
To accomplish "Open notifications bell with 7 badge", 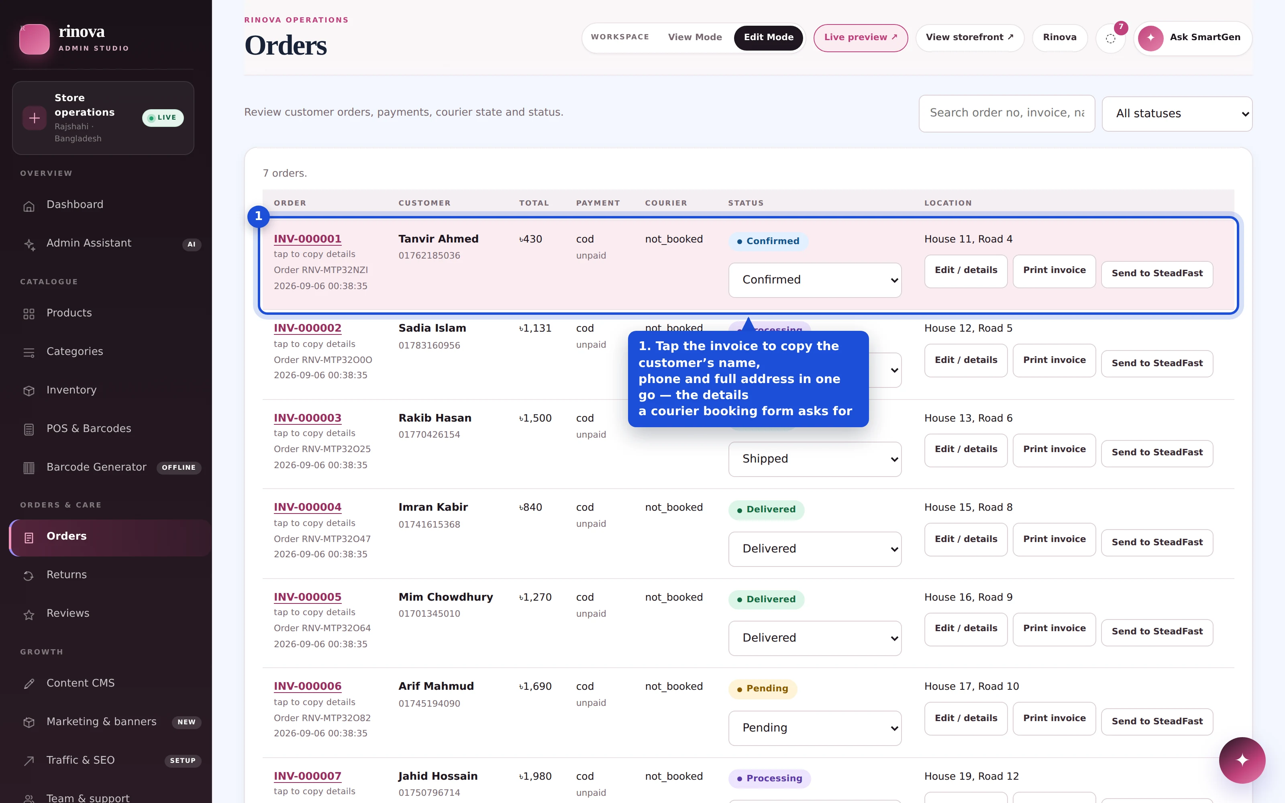I will point(1110,38).
